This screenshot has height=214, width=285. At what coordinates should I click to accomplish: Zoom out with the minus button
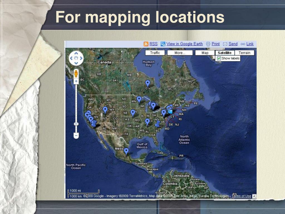tap(76, 136)
